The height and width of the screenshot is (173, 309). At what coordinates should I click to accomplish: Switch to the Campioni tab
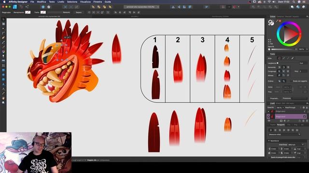click(280, 17)
